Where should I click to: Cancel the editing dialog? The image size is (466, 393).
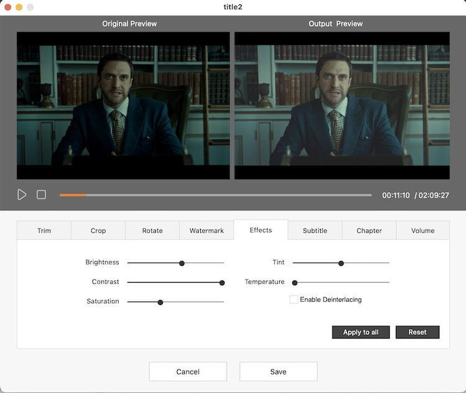point(188,372)
